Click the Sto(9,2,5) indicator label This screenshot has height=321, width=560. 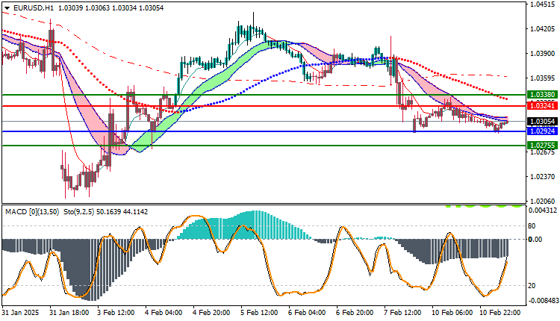pyautogui.click(x=78, y=212)
